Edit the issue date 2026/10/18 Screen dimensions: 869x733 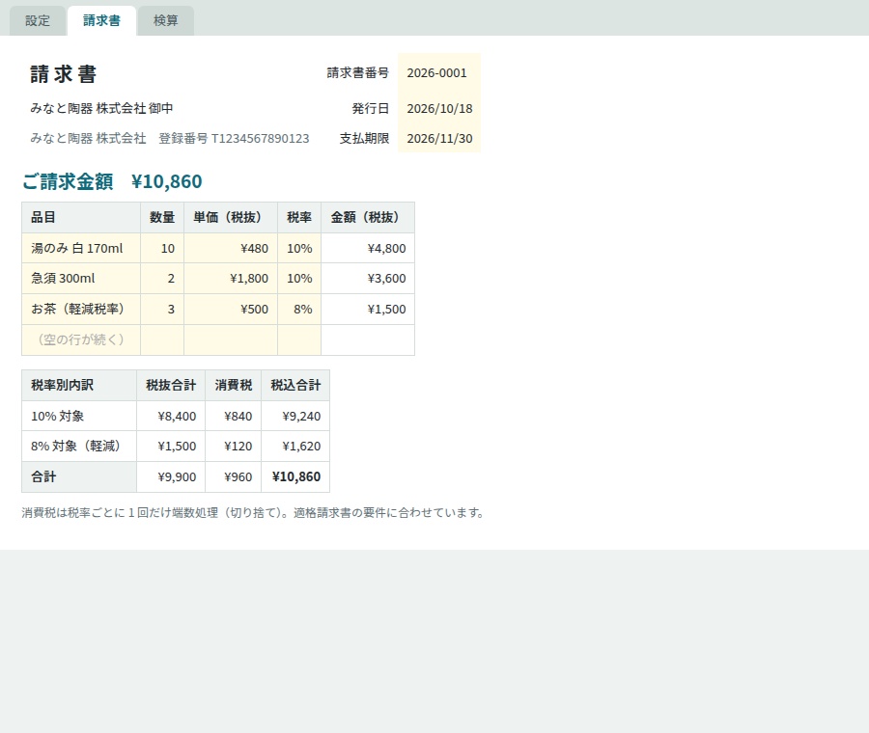click(x=439, y=109)
